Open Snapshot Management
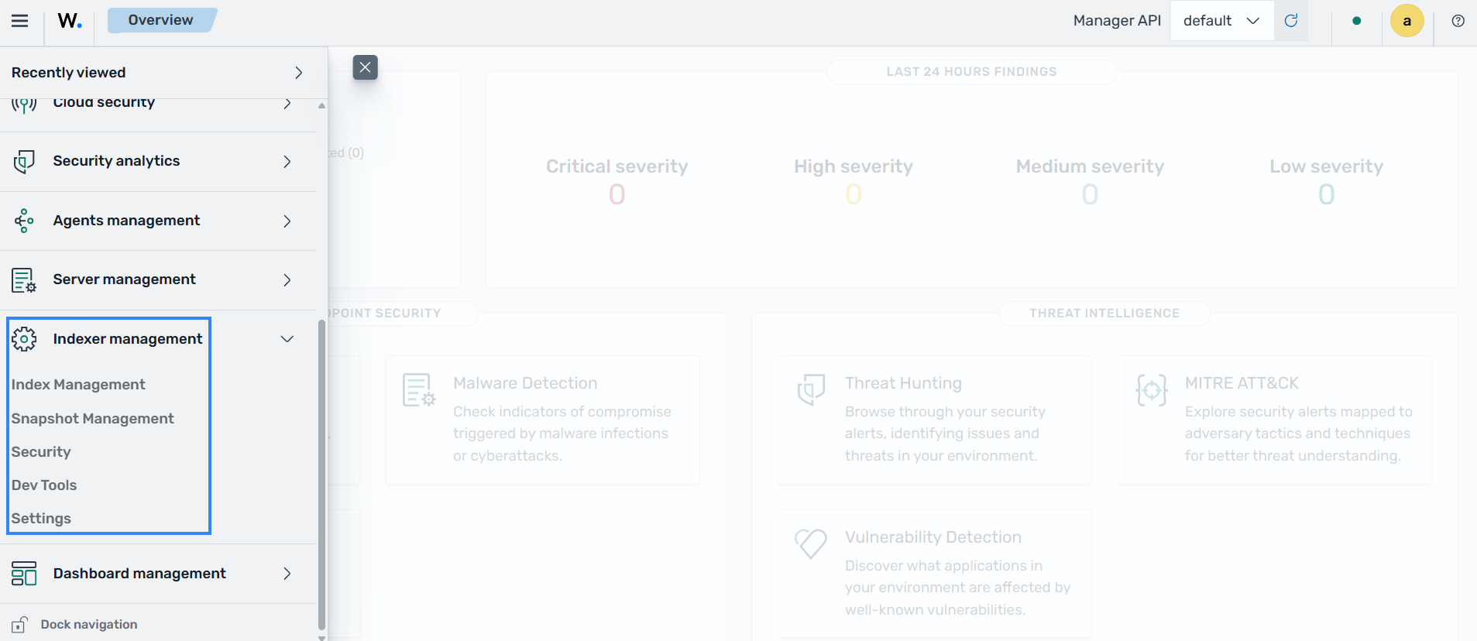Viewport: 1477px width, 641px height. tap(93, 419)
